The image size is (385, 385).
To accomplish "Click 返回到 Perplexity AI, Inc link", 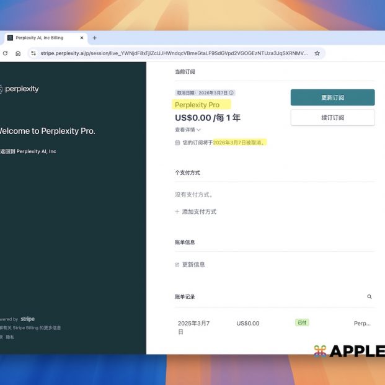I will click(29, 151).
